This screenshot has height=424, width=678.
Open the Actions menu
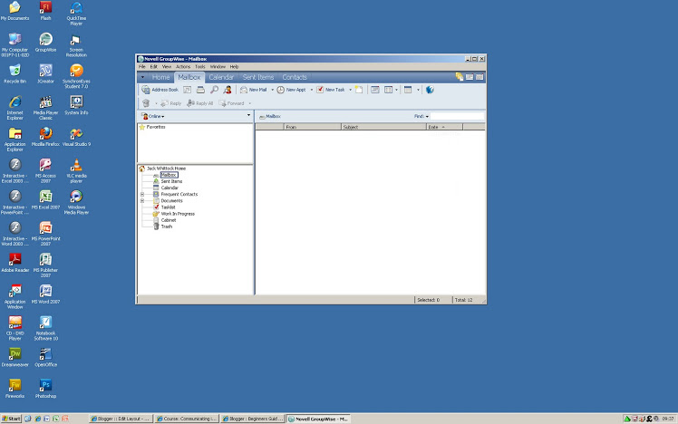tap(183, 66)
